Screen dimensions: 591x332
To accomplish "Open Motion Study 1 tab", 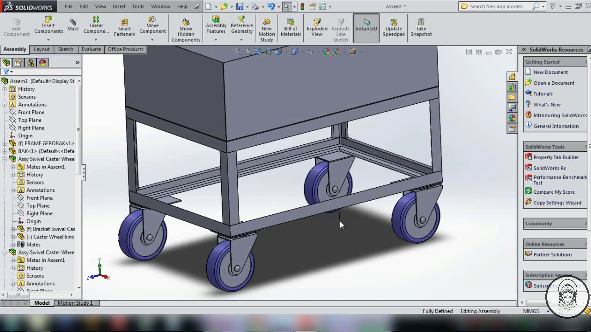I will point(75,303).
